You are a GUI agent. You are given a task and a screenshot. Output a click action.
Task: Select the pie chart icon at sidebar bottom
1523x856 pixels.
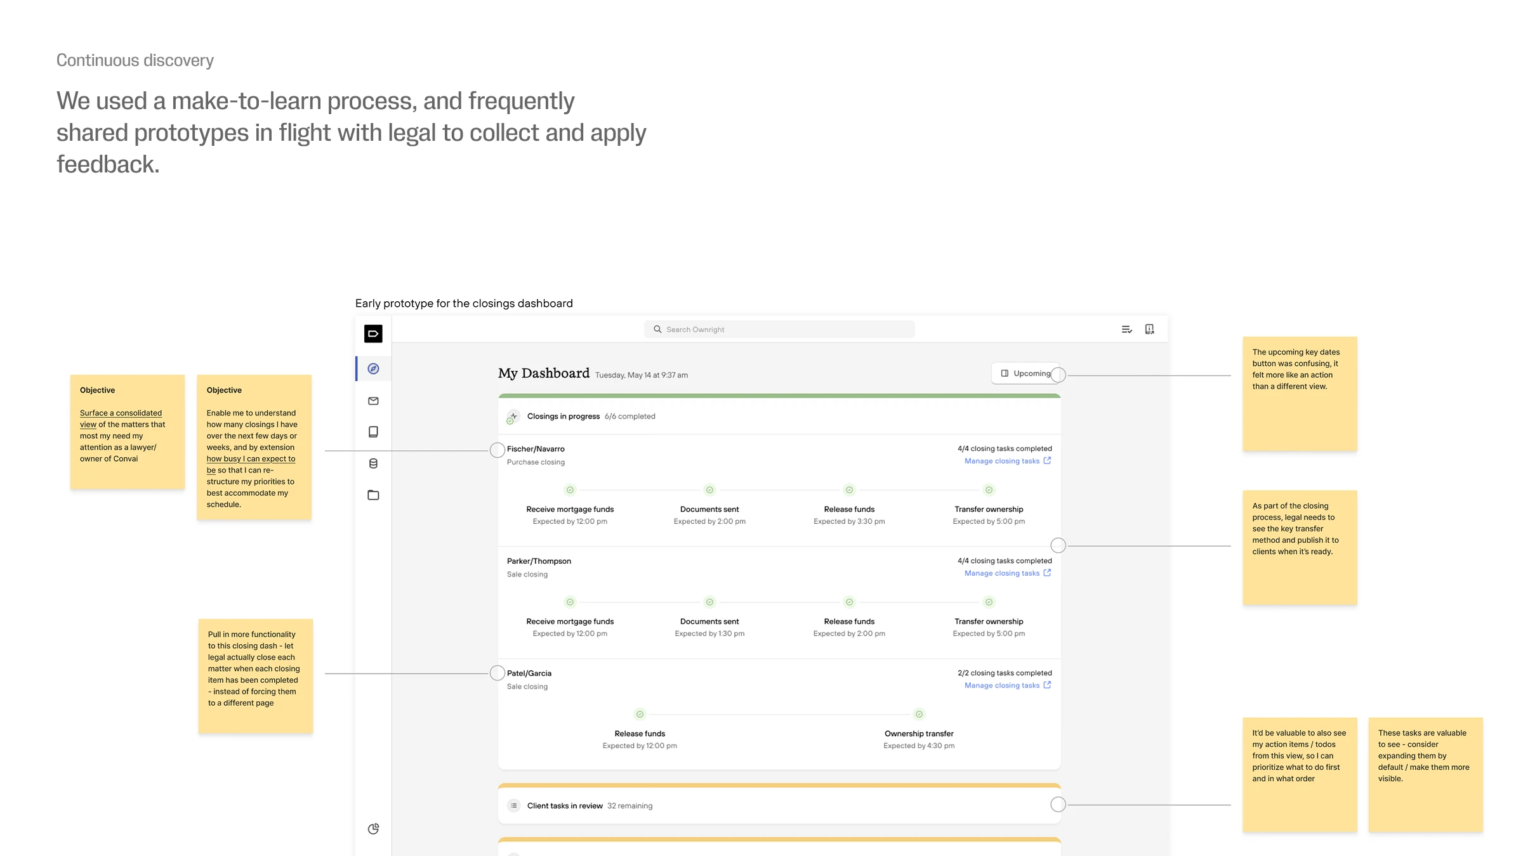[373, 829]
